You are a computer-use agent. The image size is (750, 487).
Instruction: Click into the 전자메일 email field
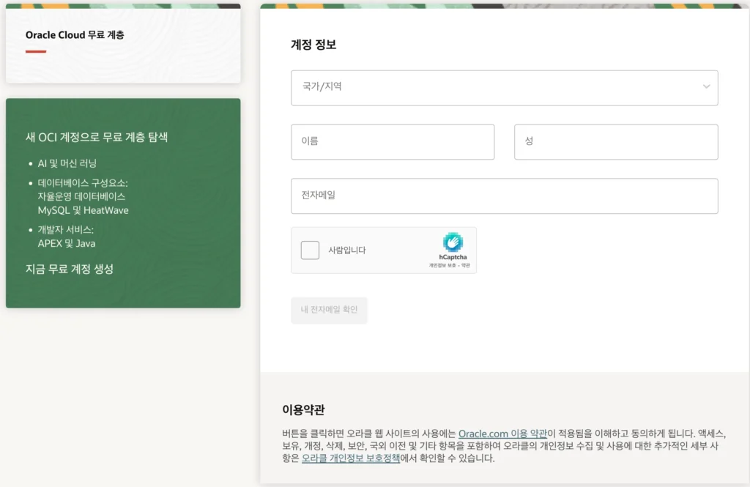coord(504,196)
